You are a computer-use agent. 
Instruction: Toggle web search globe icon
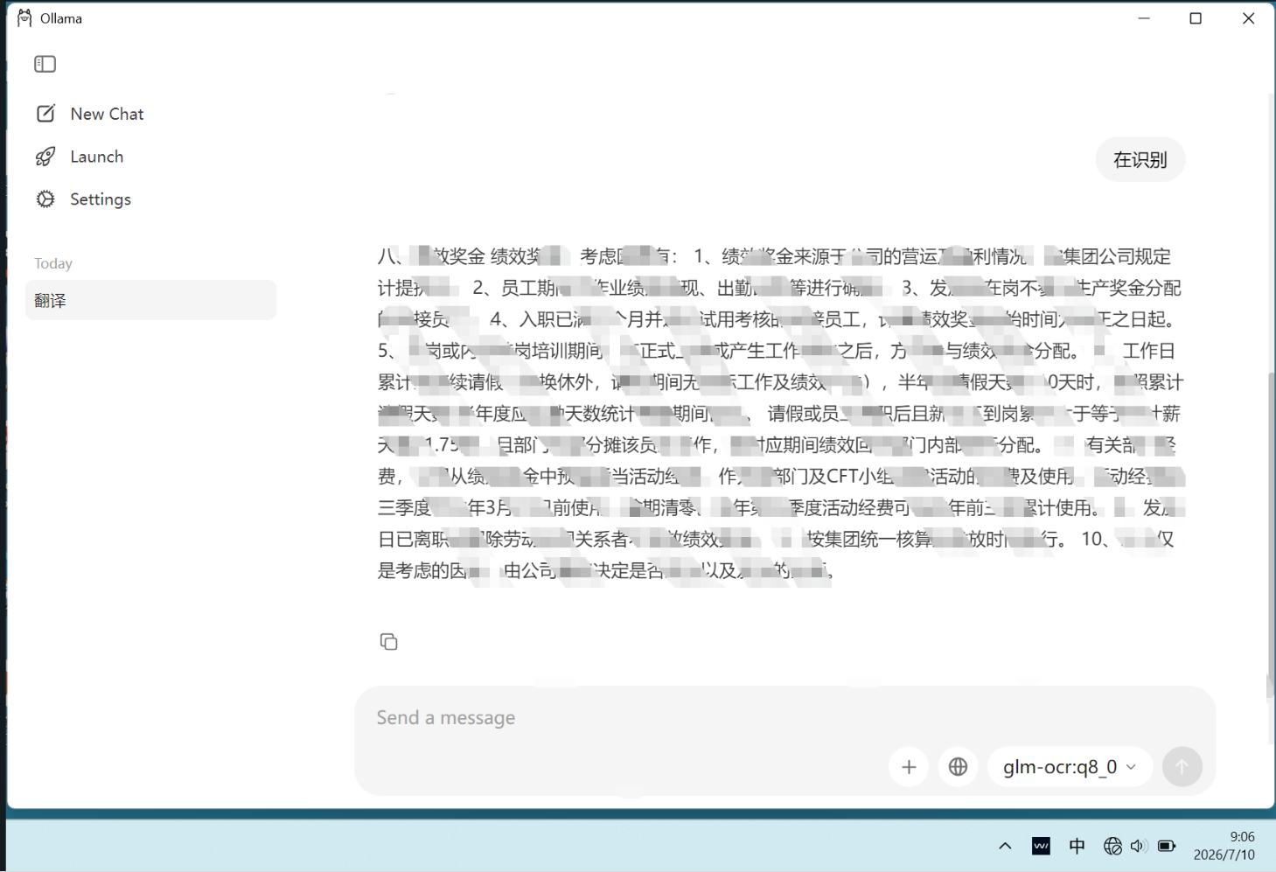tap(958, 767)
